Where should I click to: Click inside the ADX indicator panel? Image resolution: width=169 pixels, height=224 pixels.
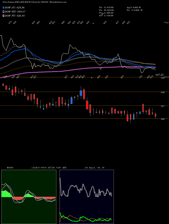pos(87,197)
